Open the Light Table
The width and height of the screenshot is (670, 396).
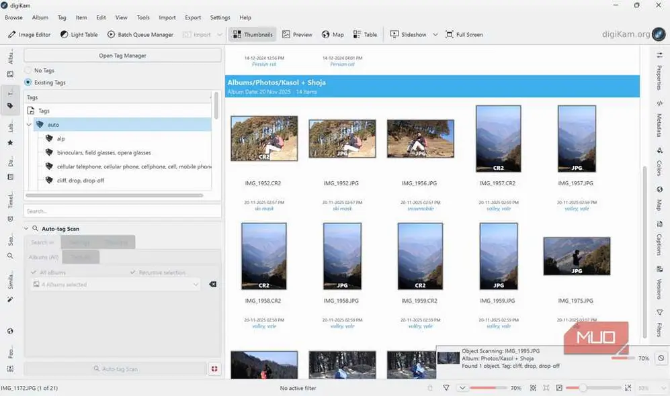pos(79,34)
